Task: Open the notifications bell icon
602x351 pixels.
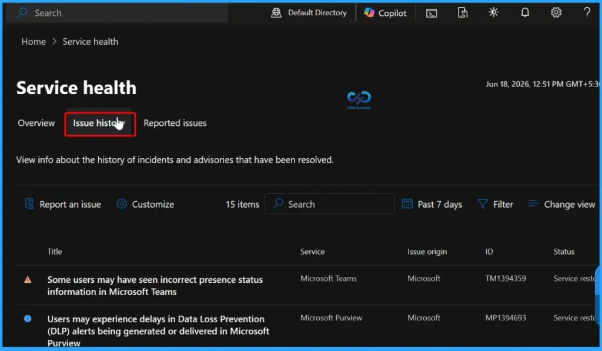Action: pos(525,13)
